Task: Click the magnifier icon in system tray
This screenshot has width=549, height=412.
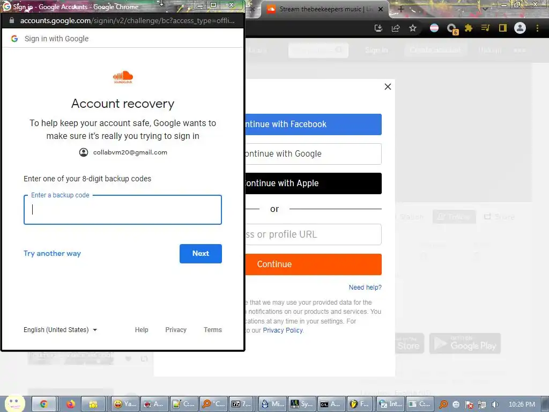Action: pyautogui.click(x=443, y=404)
